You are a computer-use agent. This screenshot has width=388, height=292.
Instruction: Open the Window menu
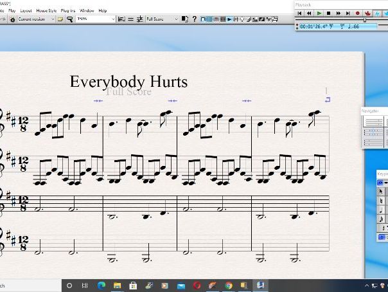coord(87,11)
